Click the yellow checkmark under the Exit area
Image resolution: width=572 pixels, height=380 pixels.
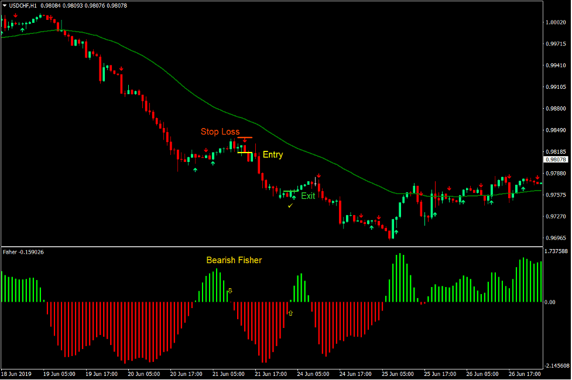coord(290,205)
